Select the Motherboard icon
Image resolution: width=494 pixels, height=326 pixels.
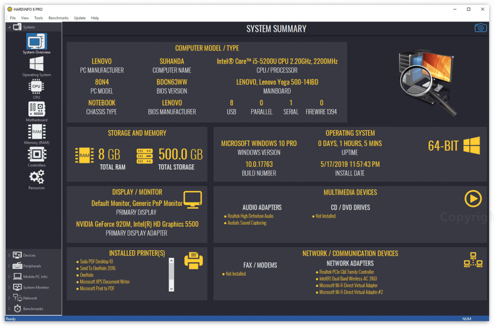pos(37,109)
